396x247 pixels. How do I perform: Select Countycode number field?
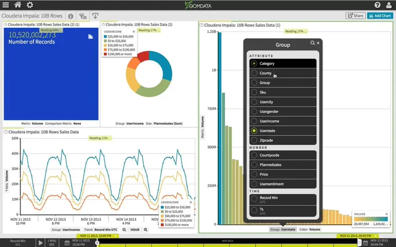282,155
